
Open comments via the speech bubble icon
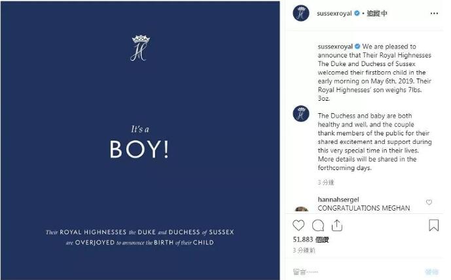pyautogui.click(x=318, y=226)
